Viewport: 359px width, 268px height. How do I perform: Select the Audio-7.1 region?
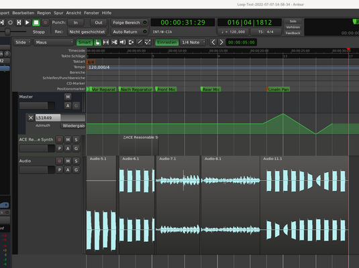[x=178, y=205]
